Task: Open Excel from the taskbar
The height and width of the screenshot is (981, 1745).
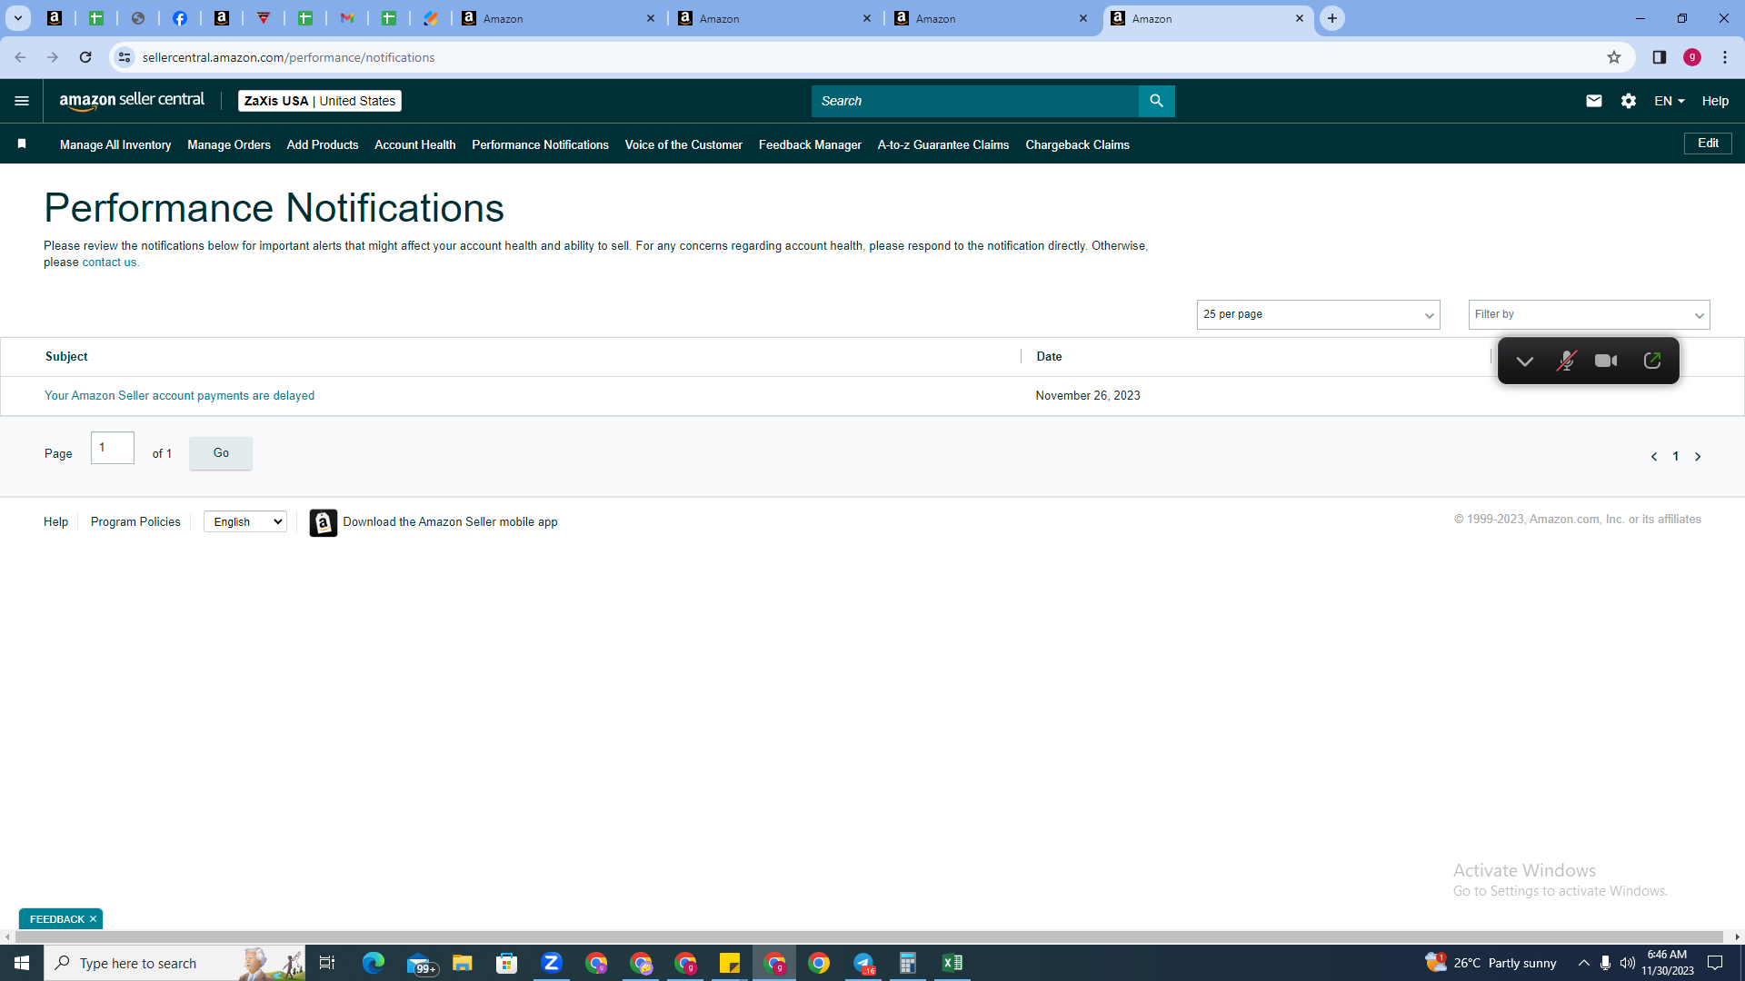Action: tap(952, 963)
